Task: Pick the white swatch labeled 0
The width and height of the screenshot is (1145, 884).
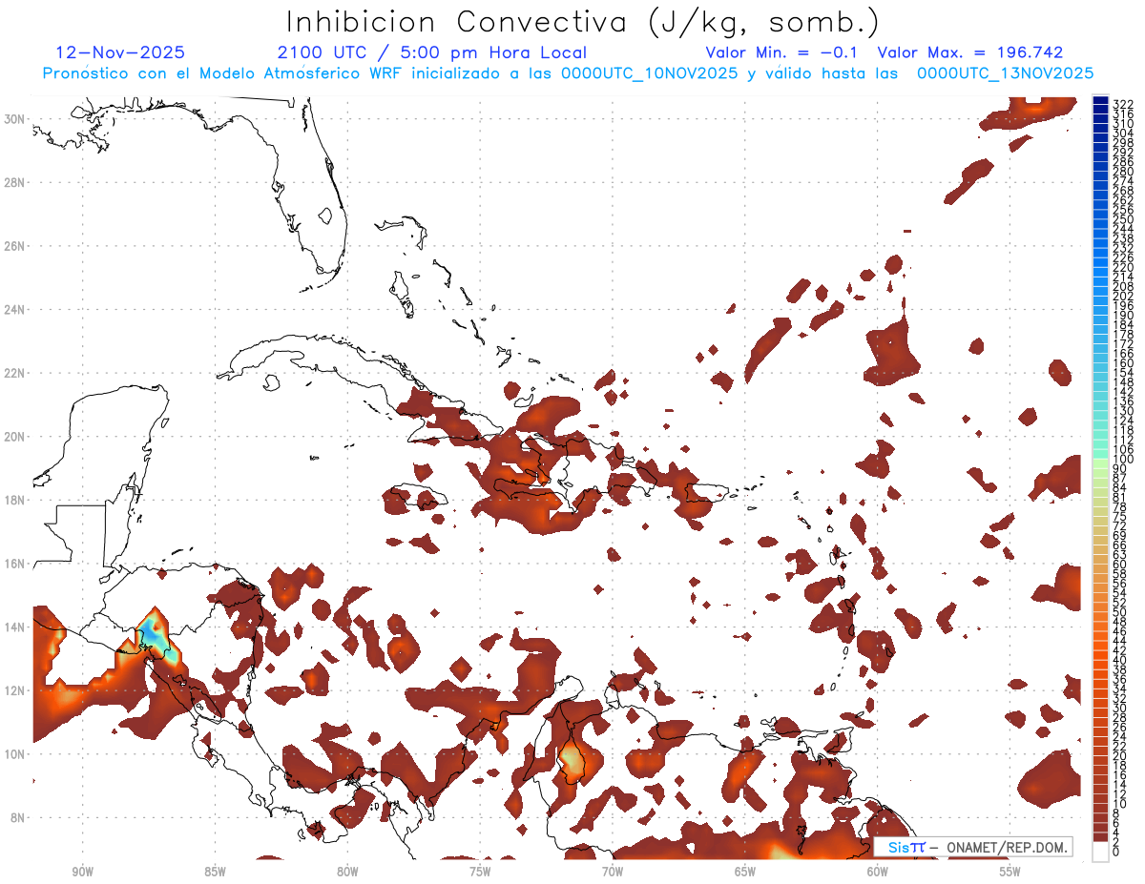Action: click(x=1101, y=852)
